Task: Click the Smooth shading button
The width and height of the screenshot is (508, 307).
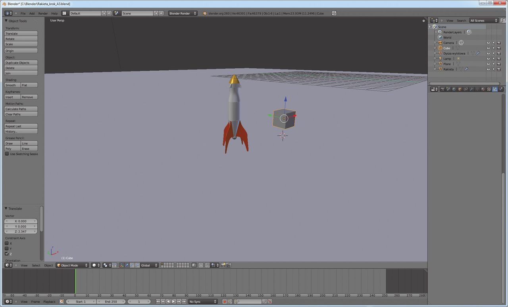Action: pyautogui.click(x=12, y=85)
